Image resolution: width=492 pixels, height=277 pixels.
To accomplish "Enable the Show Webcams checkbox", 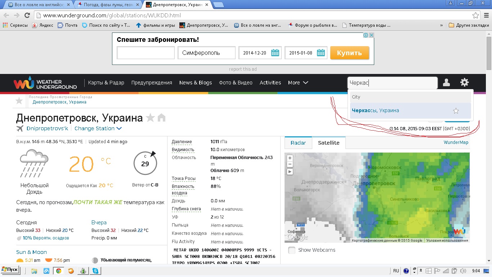I will click(x=292, y=250).
